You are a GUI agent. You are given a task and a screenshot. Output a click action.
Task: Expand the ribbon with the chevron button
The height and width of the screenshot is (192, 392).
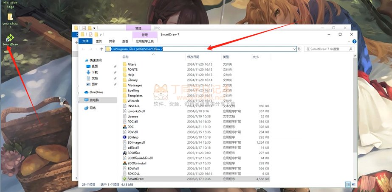pyautogui.click(x=349, y=42)
